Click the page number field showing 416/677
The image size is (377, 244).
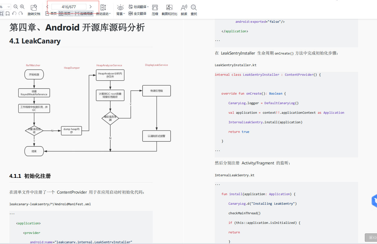(x=69, y=7)
